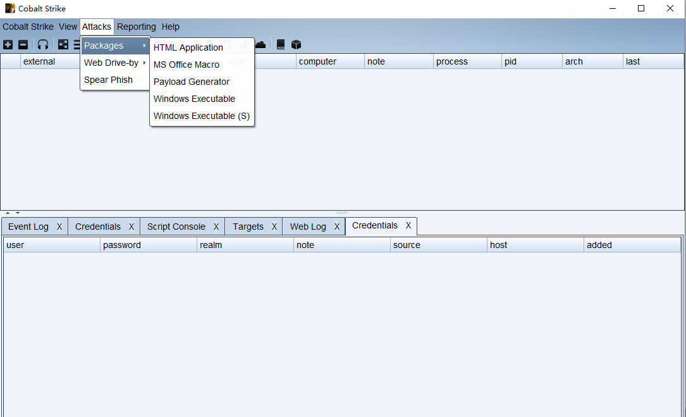Select Spear Phish from Attacks menu
Viewport: 686px width, 417px height.
point(115,80)
